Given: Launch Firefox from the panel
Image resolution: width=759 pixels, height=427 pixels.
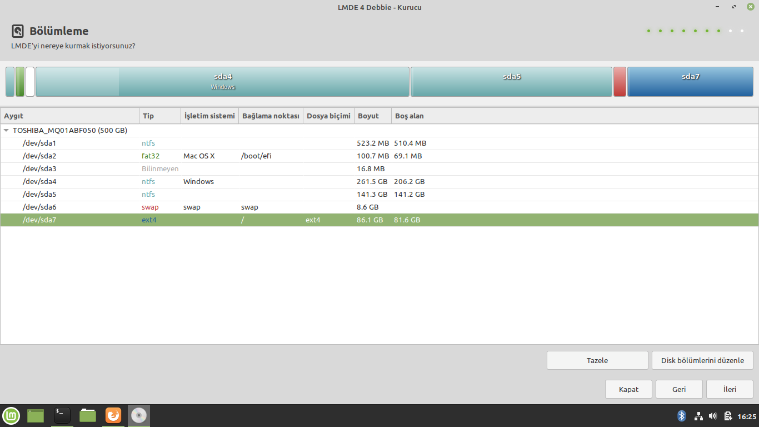Looking at the screenshot, I should coord(113,415).
